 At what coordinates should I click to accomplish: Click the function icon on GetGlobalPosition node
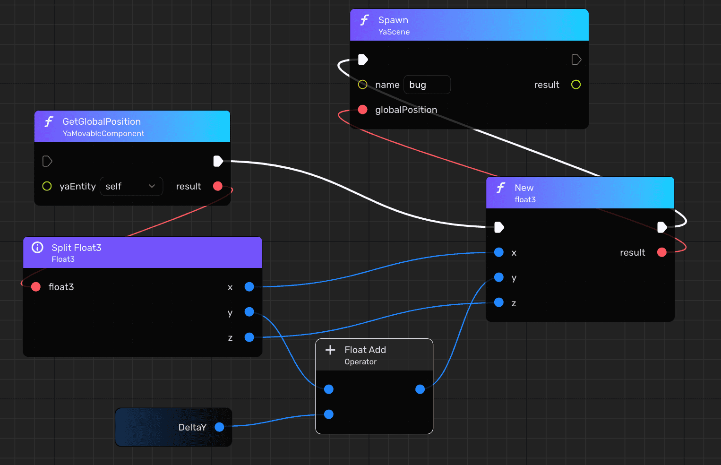tap(49, 122)
